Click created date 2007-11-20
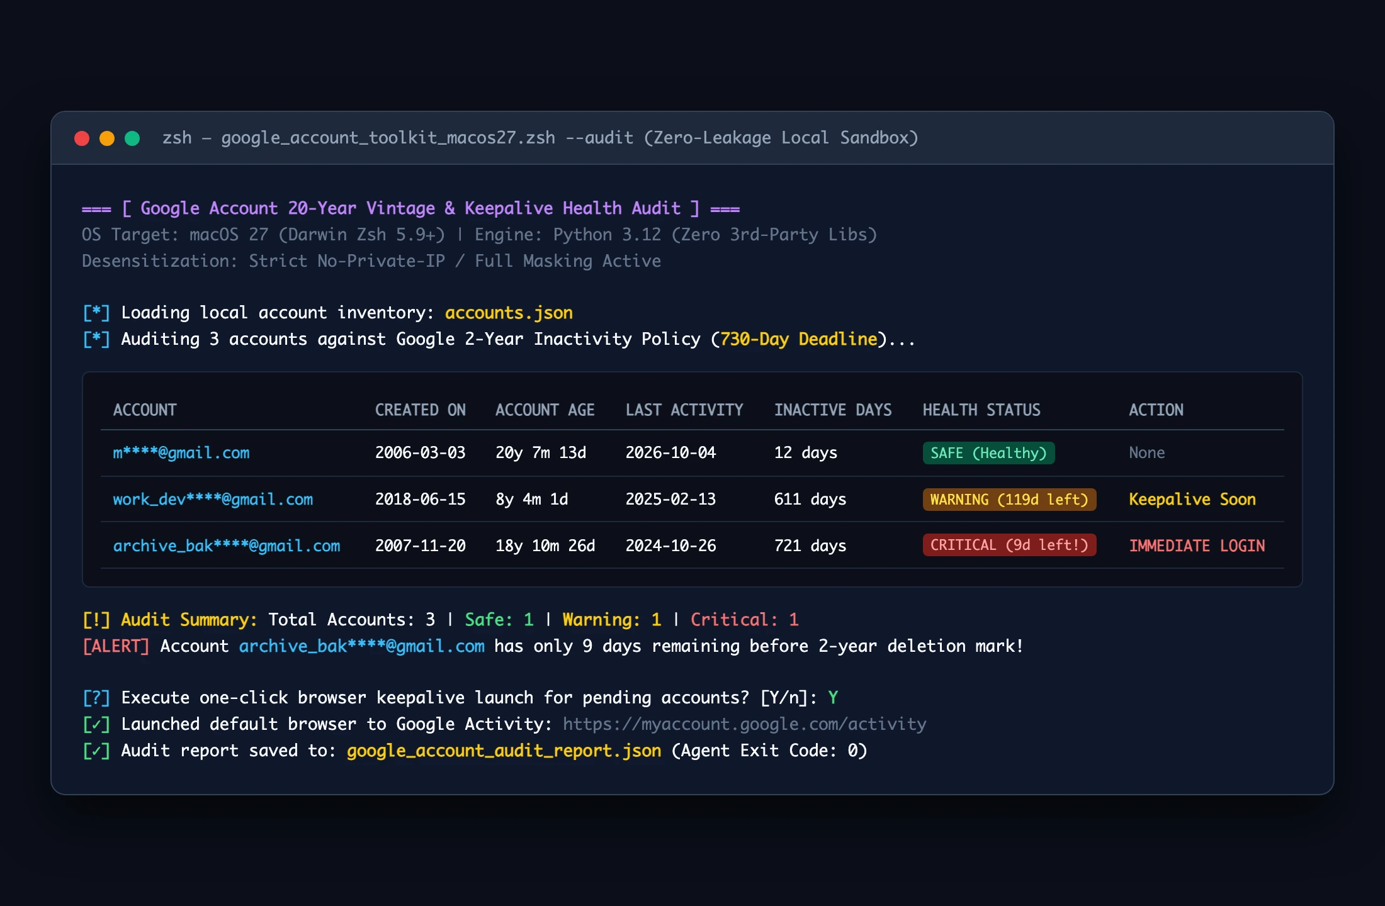 (x=421, y=546)
